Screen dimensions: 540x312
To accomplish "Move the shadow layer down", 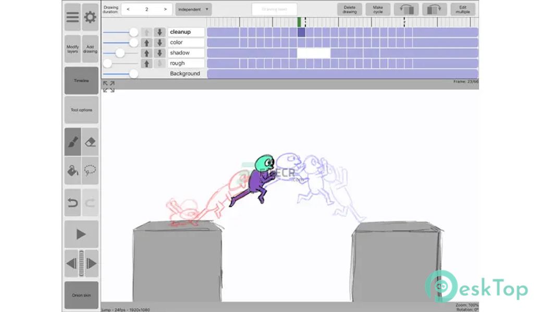I will click(x=159, y=53).
